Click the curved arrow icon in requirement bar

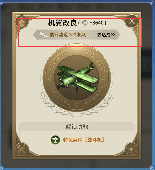tap(44, 35)
